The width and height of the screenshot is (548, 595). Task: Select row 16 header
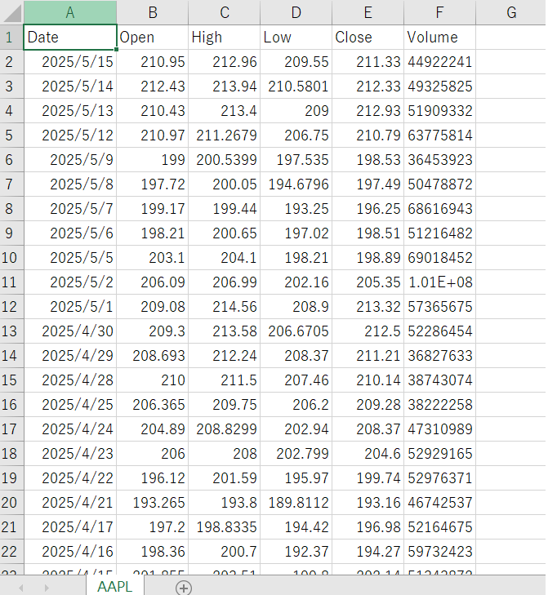pyautogui.click(x=11, y=405)
